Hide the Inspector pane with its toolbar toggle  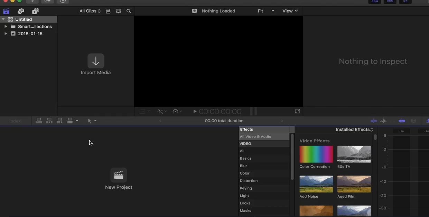405,1
